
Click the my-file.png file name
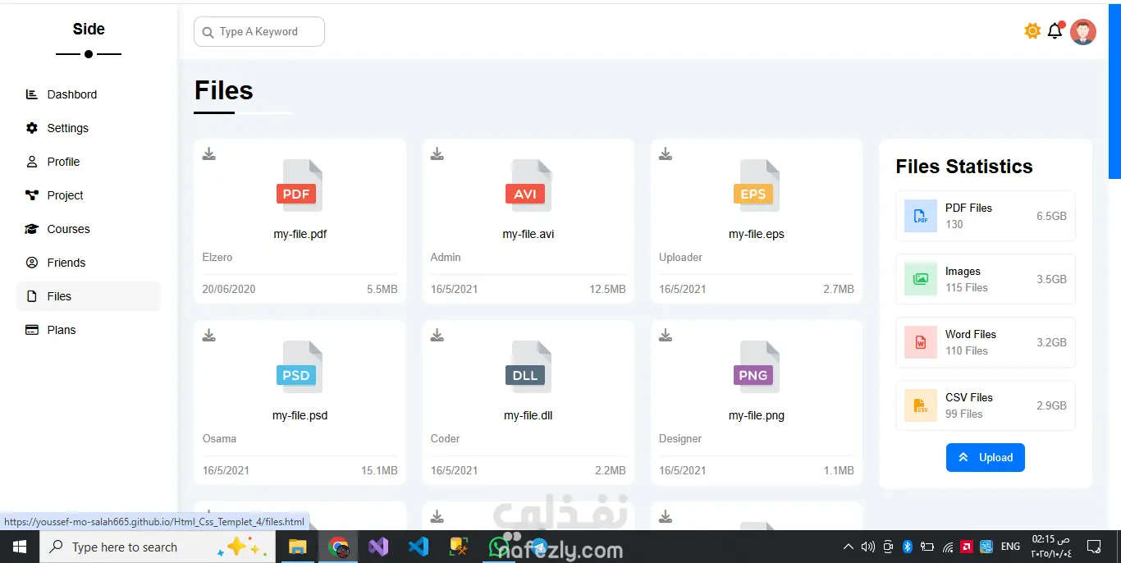pyautogui.click(x=757, y=415)
